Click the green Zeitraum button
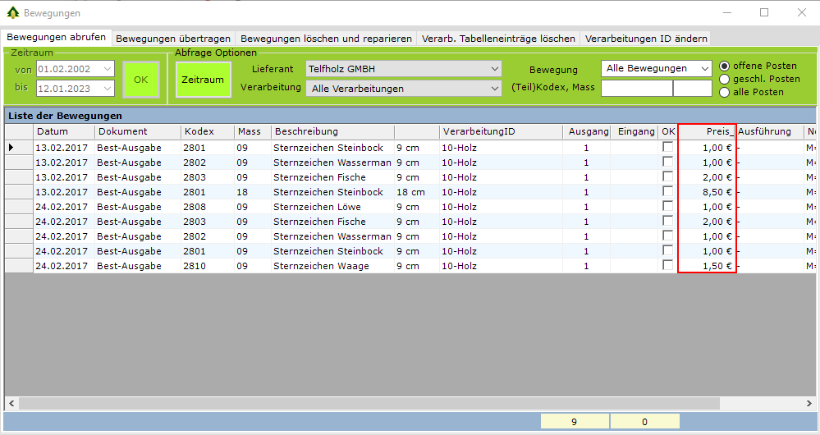 tap(203, 80)
